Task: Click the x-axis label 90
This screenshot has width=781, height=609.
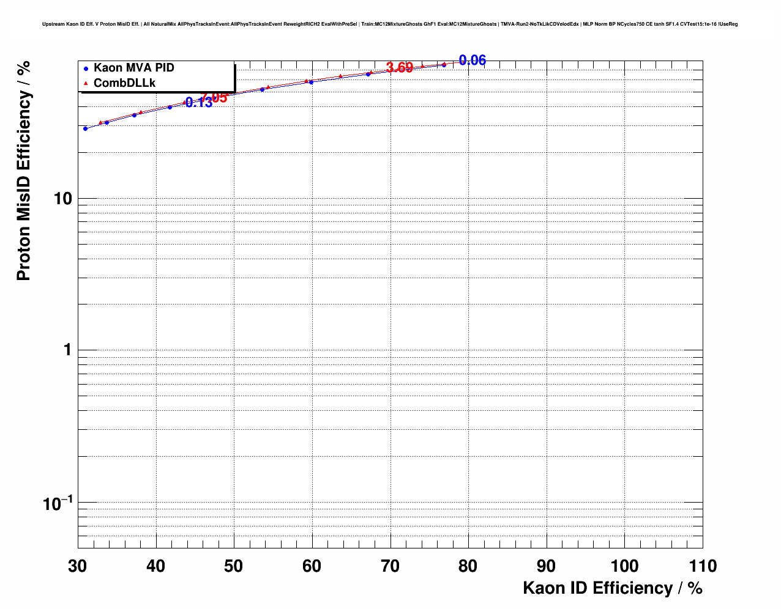Action: pos(547,566)
